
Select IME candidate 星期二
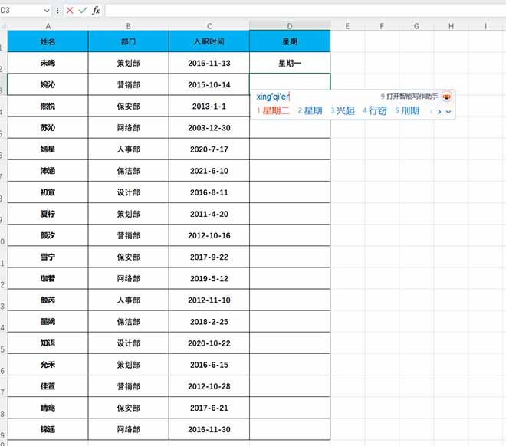click(274, 111)
